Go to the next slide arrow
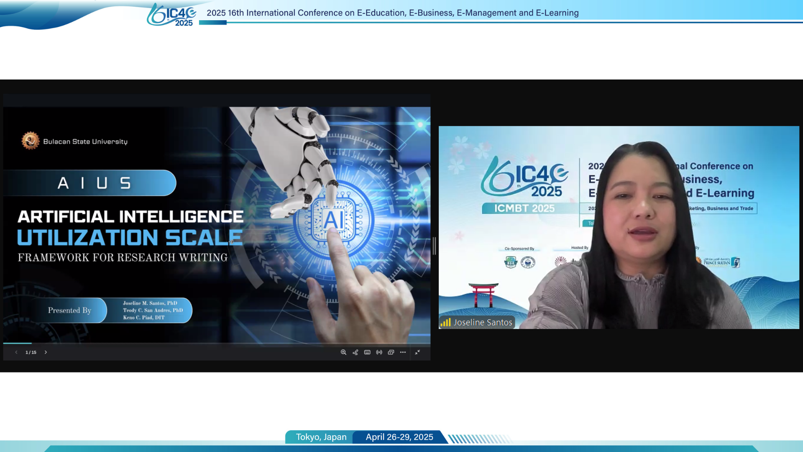The image size is (803, 452). point(46,352)
